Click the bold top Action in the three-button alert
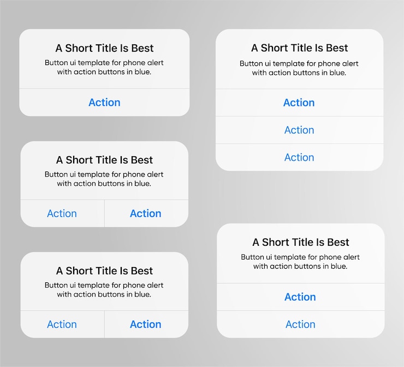Viewport: 404px width, 367px height. pyautogui.click(x=299, y=103)
